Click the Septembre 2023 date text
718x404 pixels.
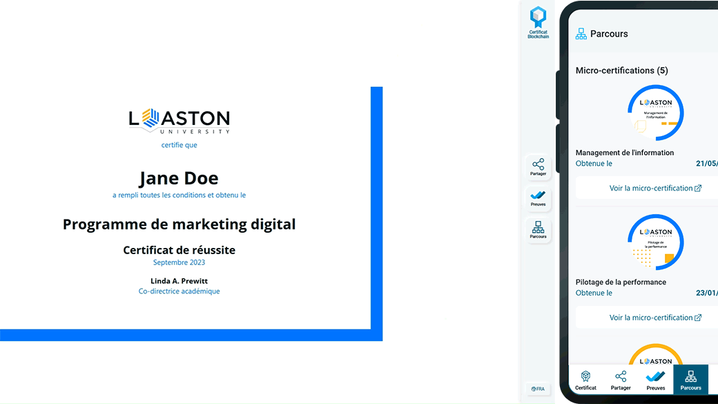pos(179,262)
